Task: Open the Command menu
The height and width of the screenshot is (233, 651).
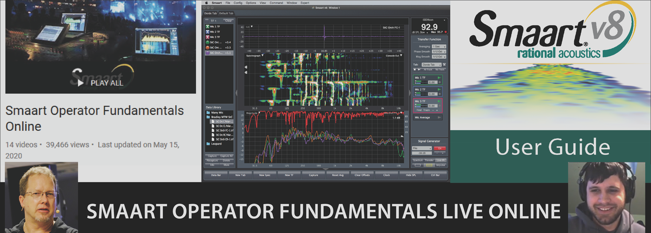Action: coord(276,3)
